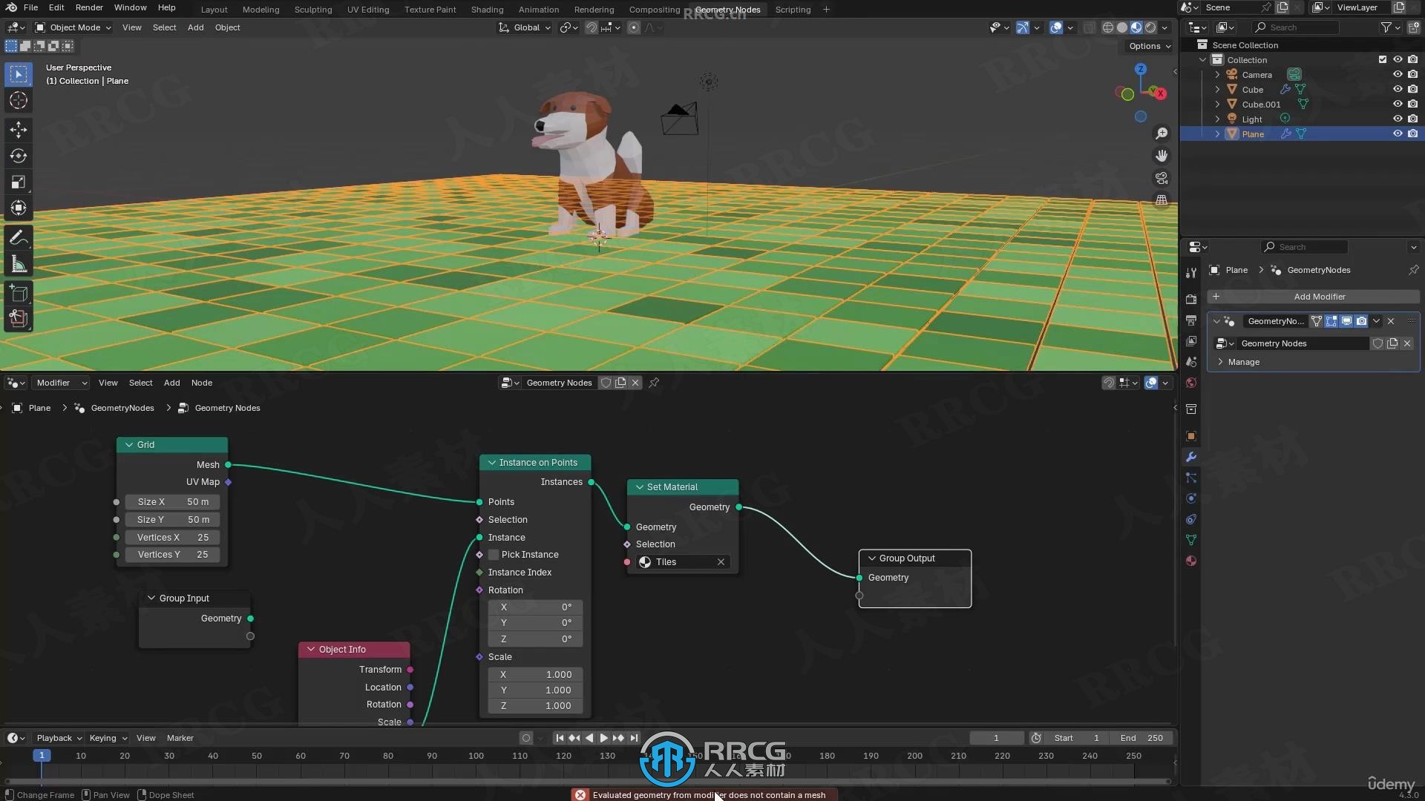
Task: Click the Scale Z 1.000 field
Action: 535,706
